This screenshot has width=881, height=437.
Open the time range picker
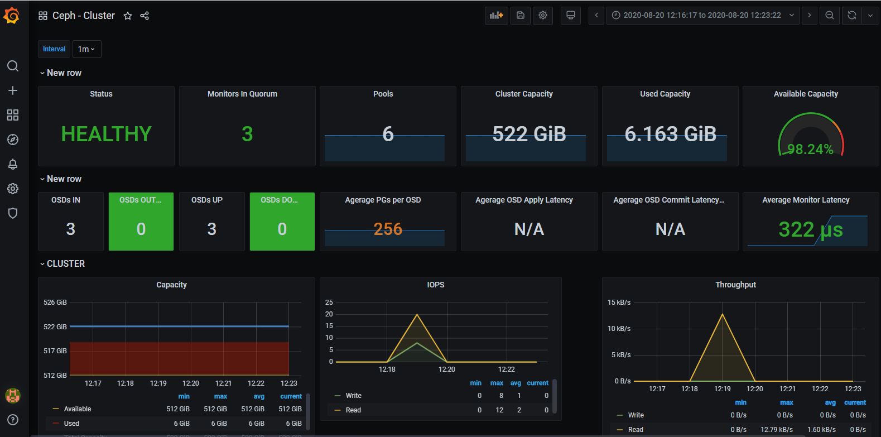pos(703,16)
